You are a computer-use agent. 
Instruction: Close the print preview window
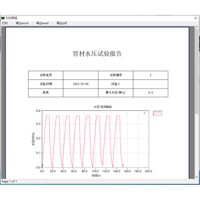pos(195,18)
